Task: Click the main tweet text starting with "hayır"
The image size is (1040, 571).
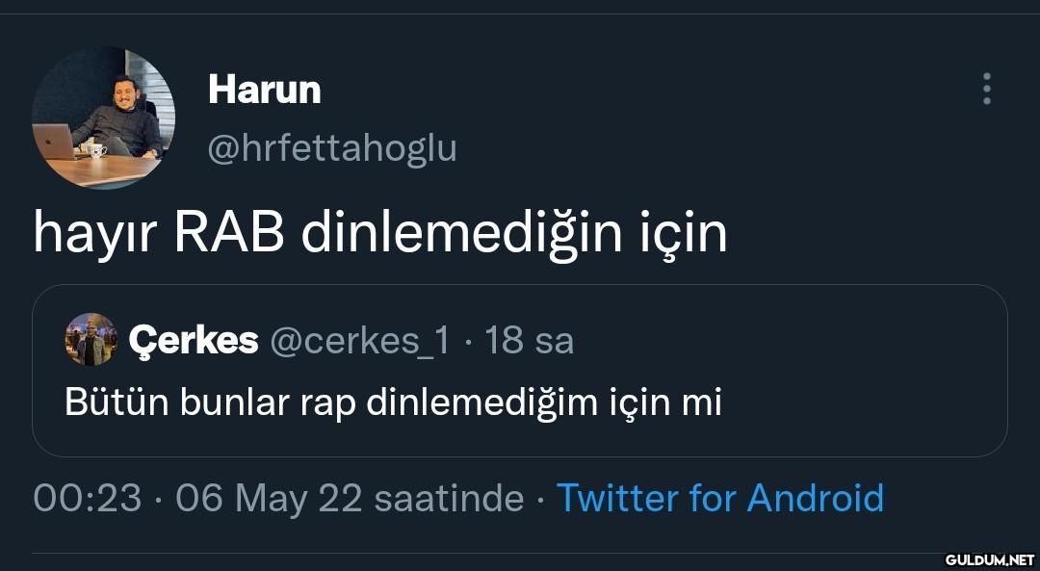Action: (x=379, y=232)
